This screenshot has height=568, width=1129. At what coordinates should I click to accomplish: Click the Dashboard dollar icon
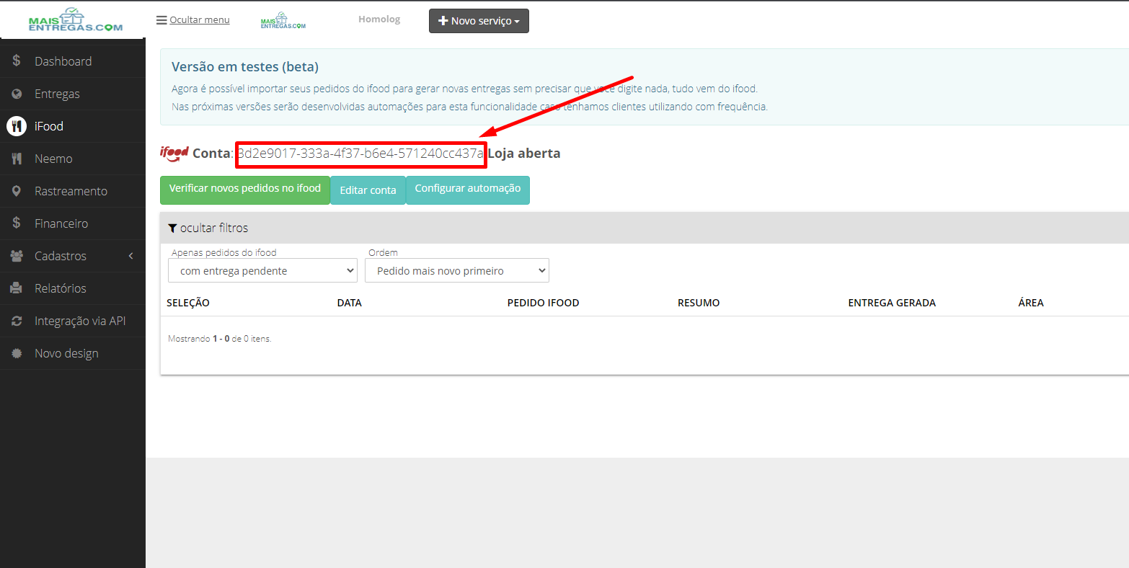click(17, 61)
